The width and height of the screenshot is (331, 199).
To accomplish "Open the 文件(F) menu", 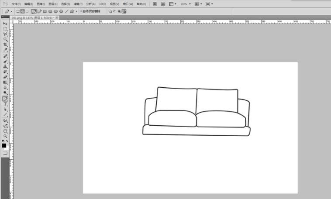I will tap(16, 4).
